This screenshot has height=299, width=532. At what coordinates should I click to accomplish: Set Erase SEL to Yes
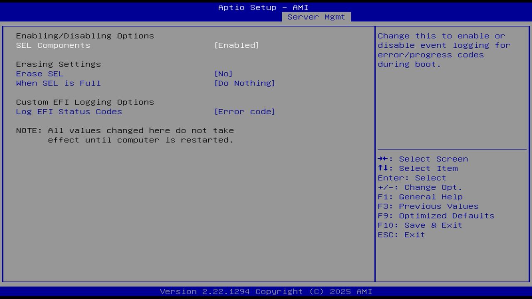point(223,74)
